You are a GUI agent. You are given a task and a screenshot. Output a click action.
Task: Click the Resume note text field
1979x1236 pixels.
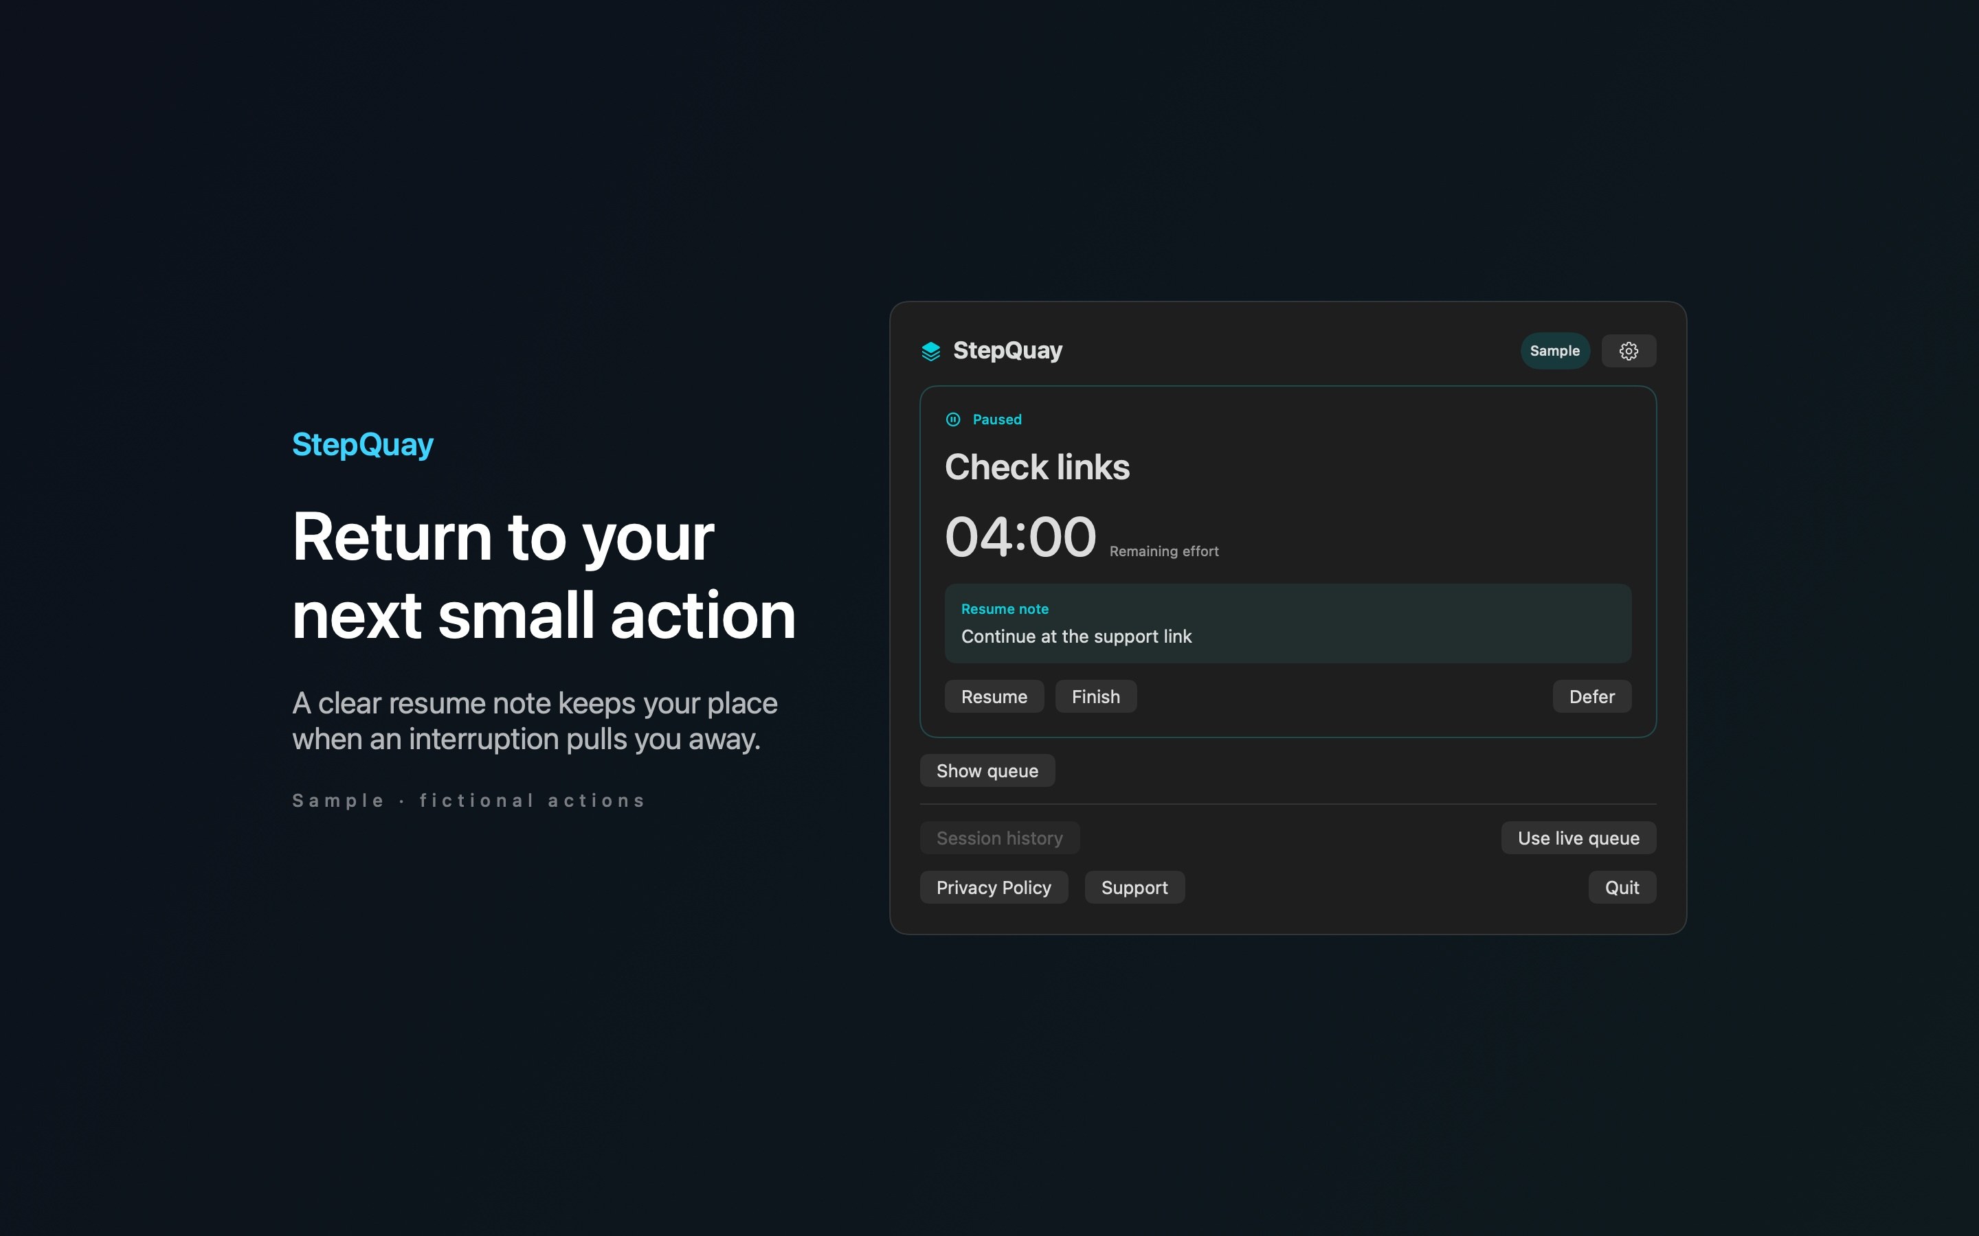coord(1288,623)
